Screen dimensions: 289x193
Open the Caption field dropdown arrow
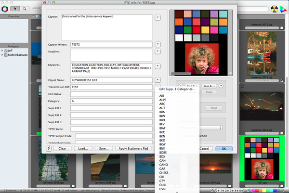coord(158,18)
